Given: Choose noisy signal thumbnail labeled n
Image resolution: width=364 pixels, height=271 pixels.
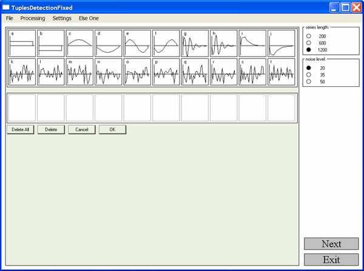Looking at the screenshot, I should (x=109, y=72).
